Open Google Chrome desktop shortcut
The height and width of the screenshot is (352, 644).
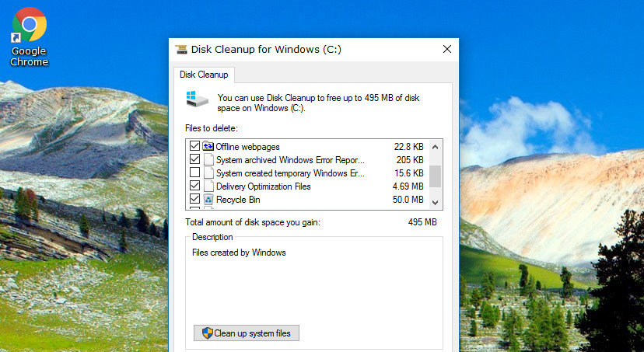pos(29,30)
